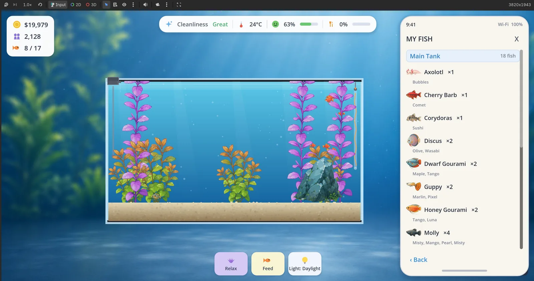Click the phone home indicator bar
The height and width of the screenshot is (281, 534).
[464, 271]
